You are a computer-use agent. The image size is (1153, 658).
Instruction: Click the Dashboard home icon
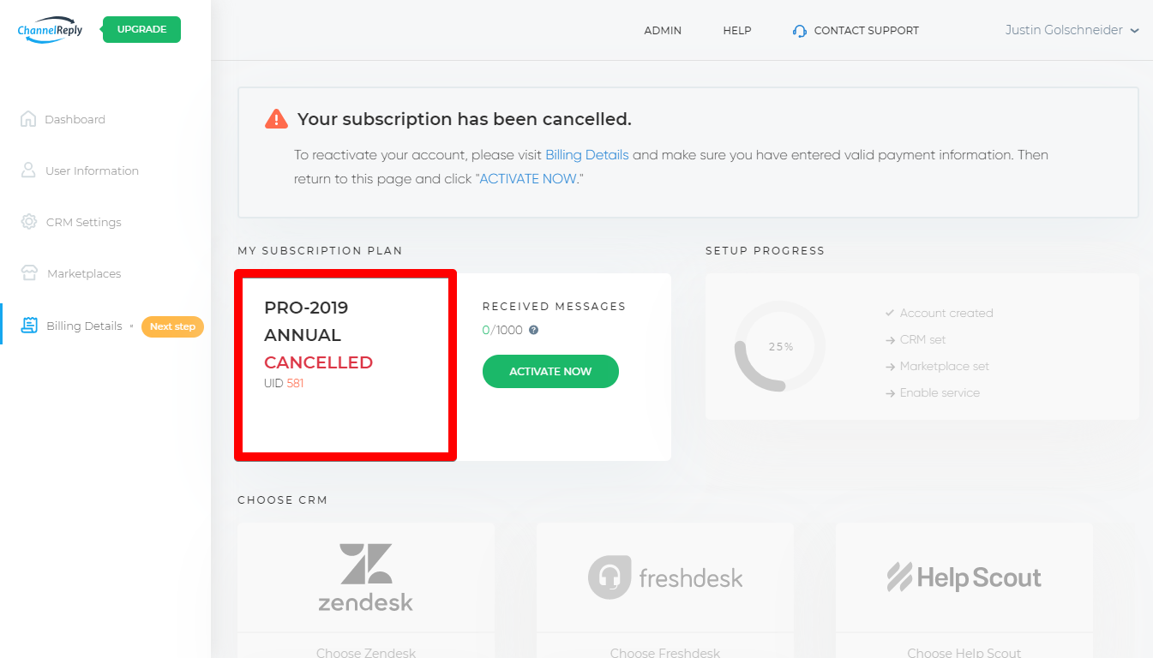[x=28, y=119]
